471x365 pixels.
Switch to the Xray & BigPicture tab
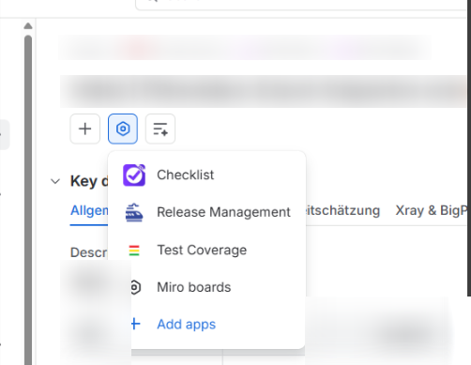click(x=432, y=210)
